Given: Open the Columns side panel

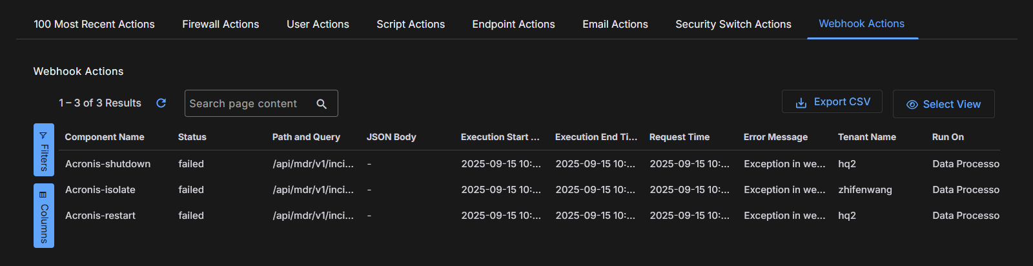Looking at the screenshot, I should 44,216.
